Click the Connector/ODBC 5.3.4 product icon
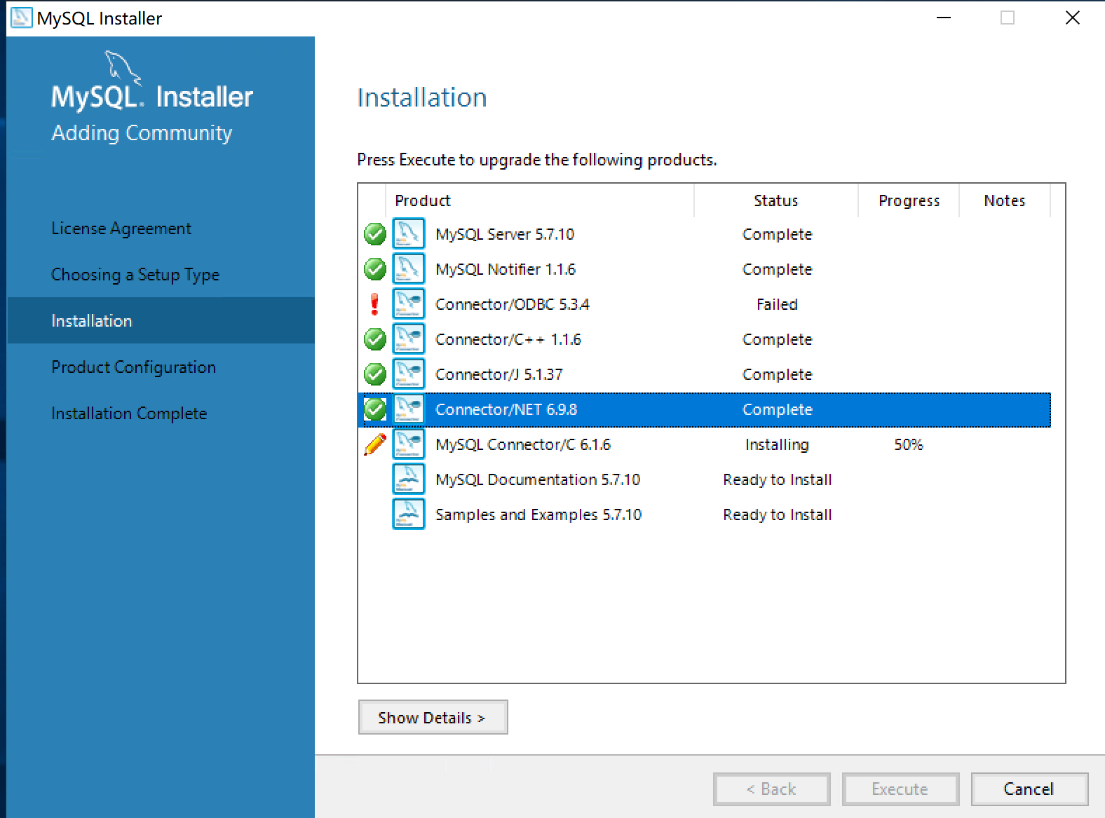Image resolution: width=1105 pixels, height=818 pixels. 409,304
